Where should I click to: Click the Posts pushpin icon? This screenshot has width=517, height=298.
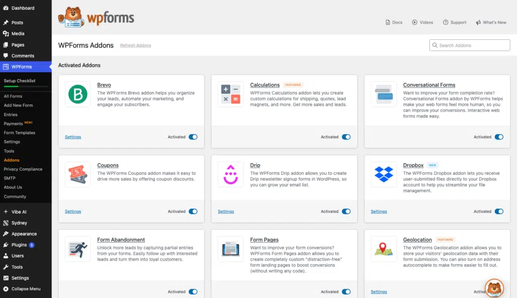(6, 22)
